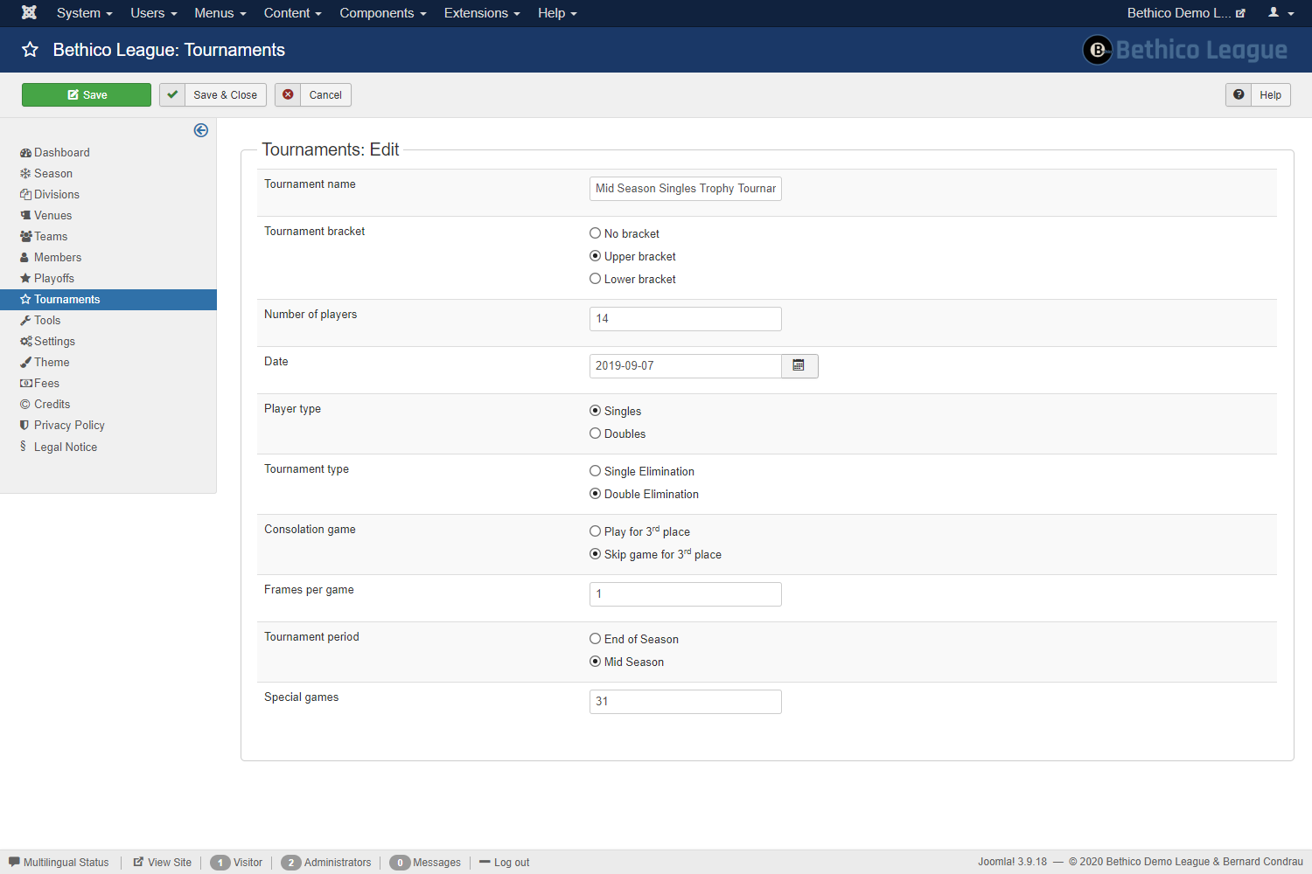Open the date picker calendar icon
This screenshot has width=1312, height=874.
(x=799, y=365)
